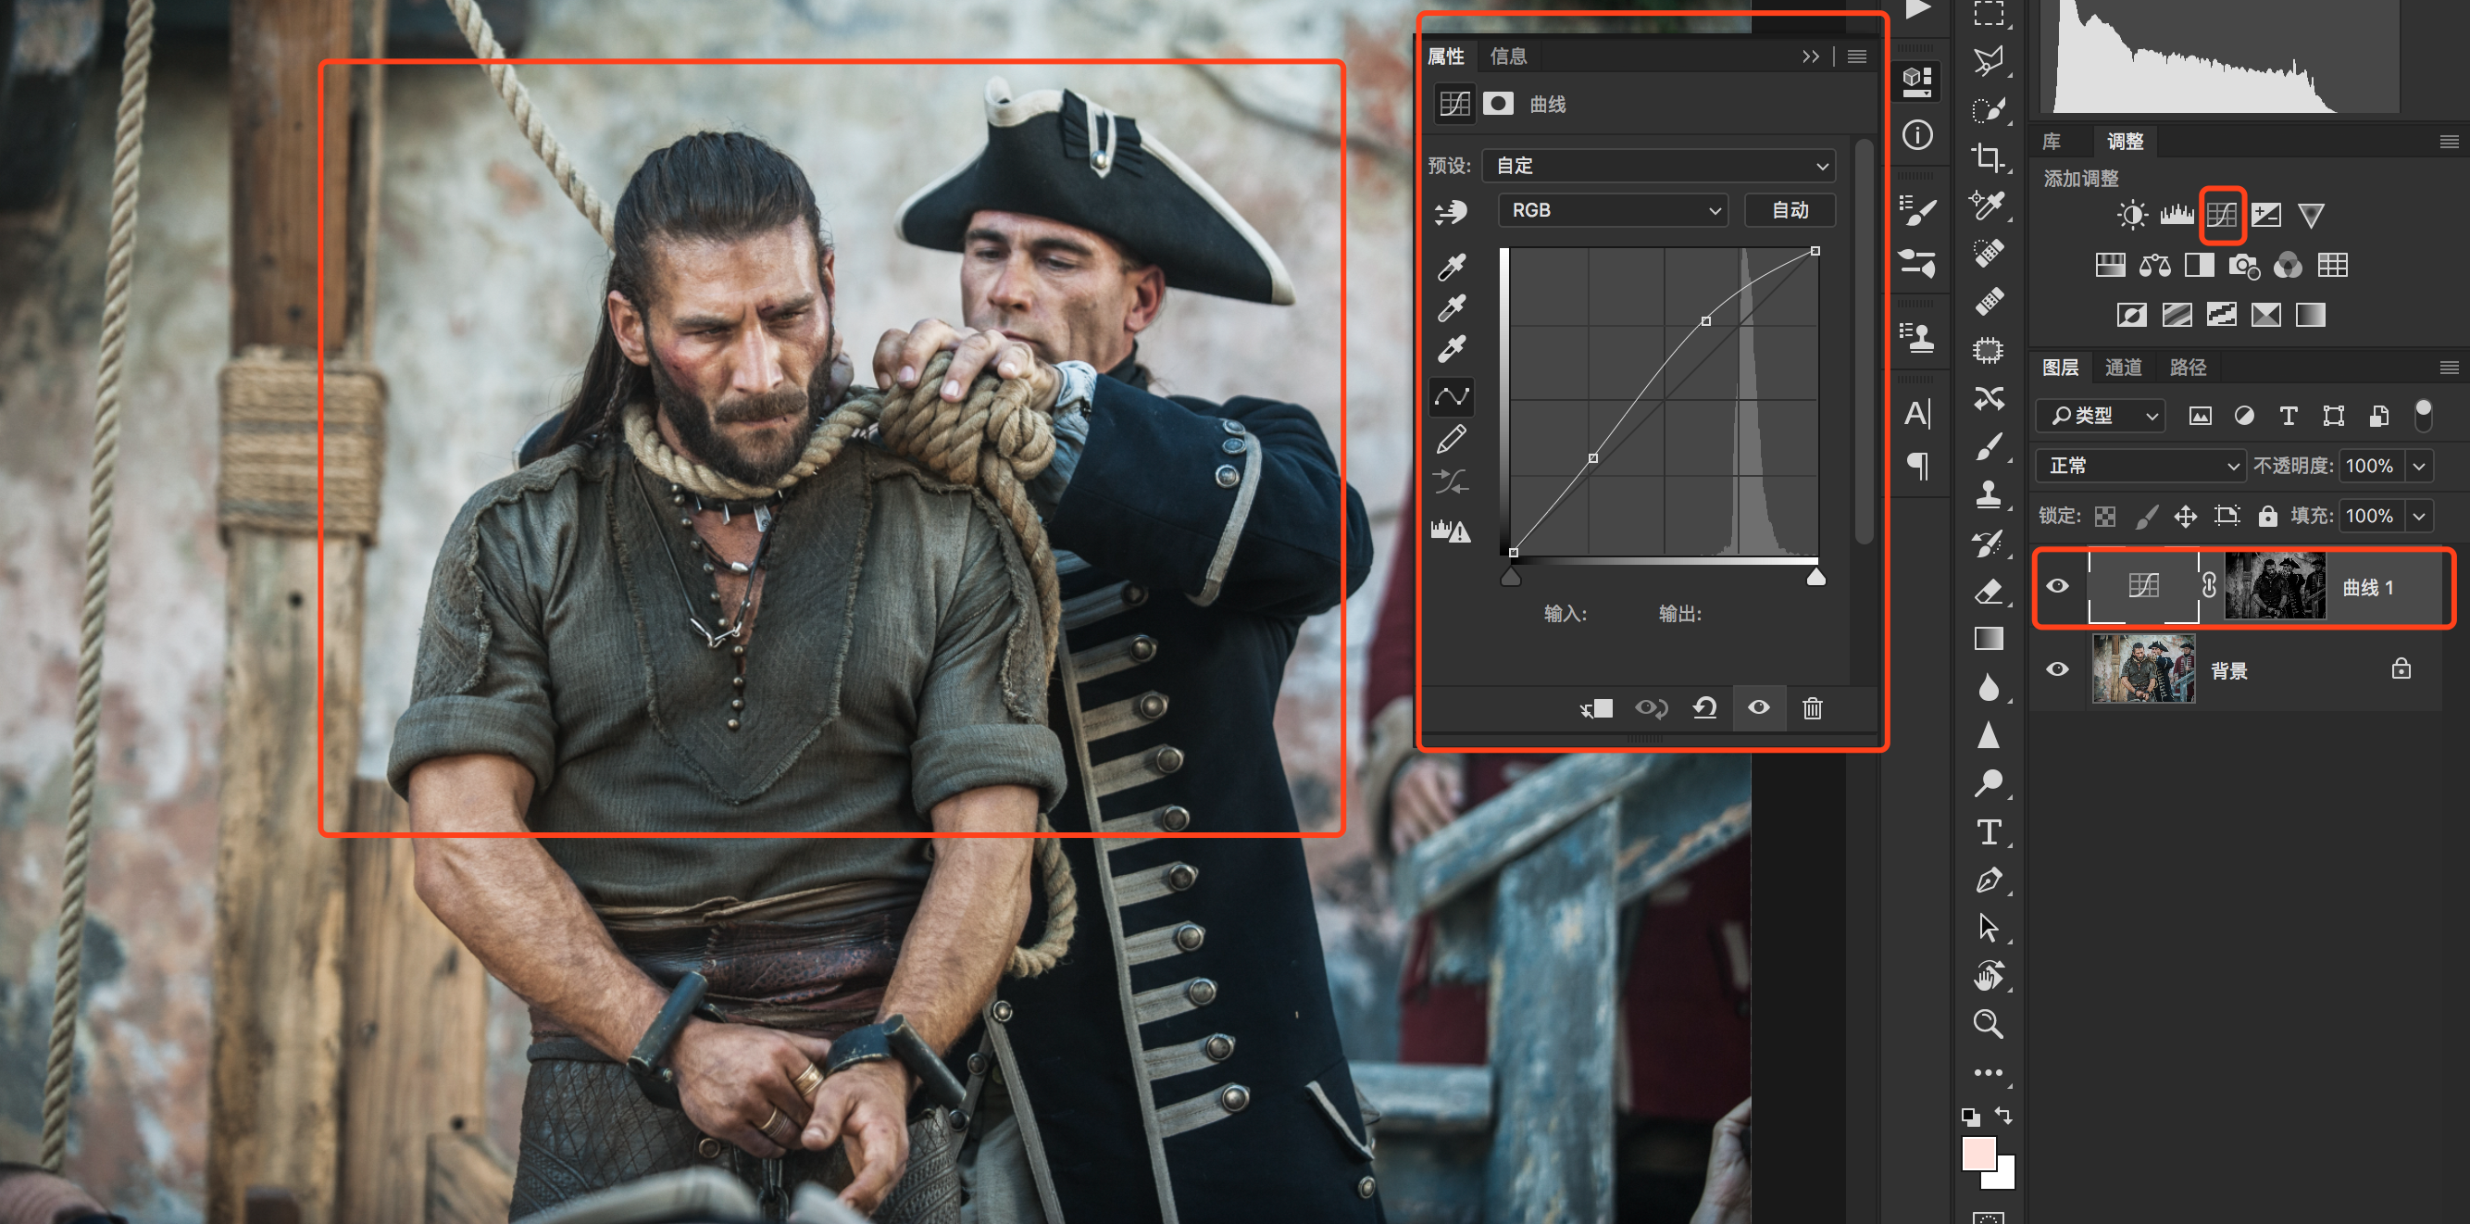Delete this Curves adjustment layer (trash icon)
2470x1224 pixels.
pos(1813,708)
